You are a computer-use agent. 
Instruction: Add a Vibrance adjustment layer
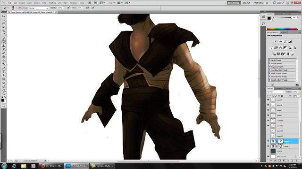pos(271,48)
